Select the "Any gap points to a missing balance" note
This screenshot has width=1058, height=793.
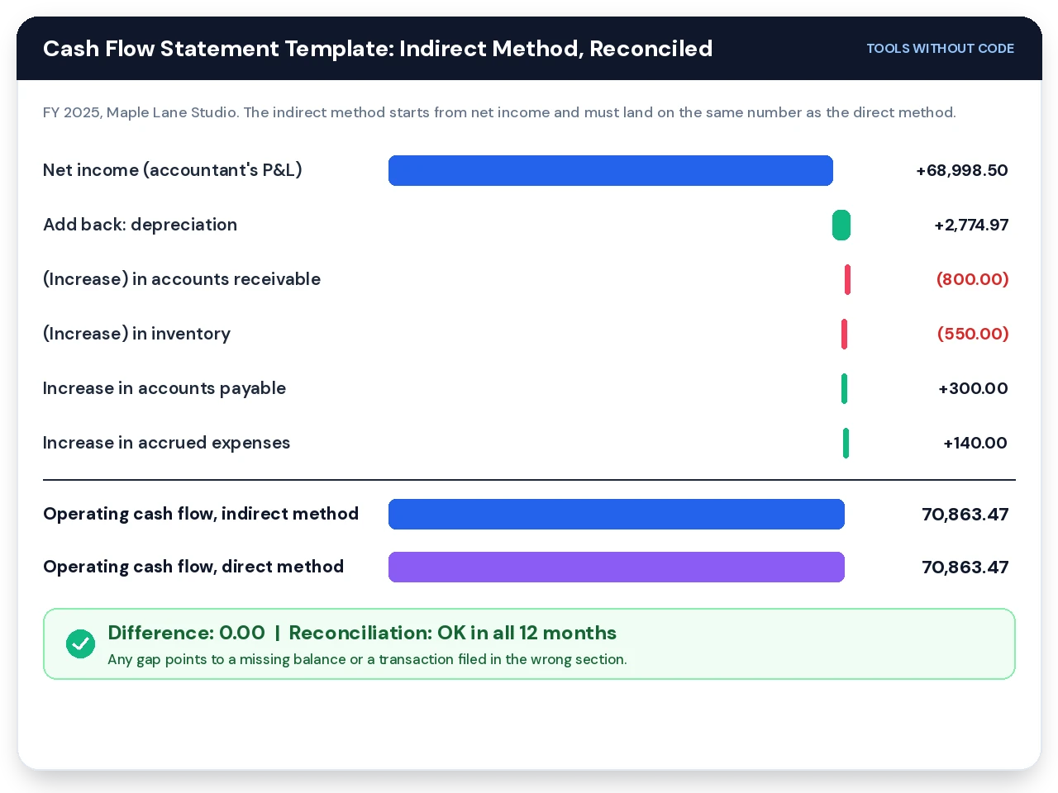pos(367,659)
